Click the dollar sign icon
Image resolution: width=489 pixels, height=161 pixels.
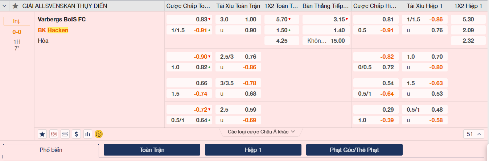76,134
